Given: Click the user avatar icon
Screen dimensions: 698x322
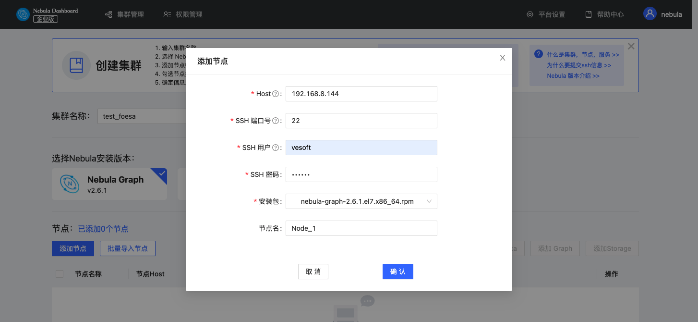Looking at the screenshot, I should 650,14.
